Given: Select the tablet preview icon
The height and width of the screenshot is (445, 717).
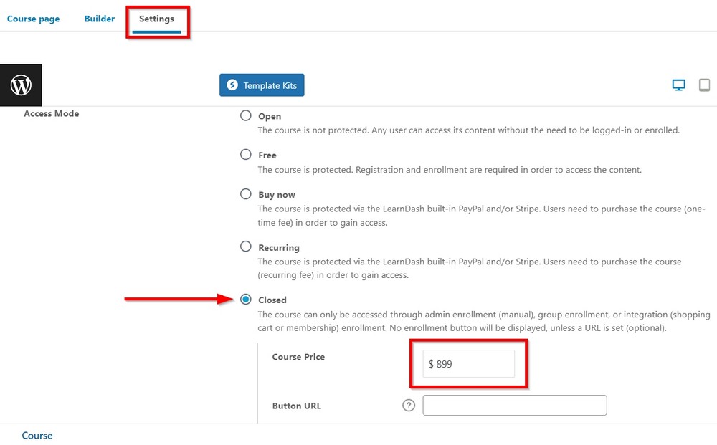Looking at the screenshot, I should coord(704,85).
